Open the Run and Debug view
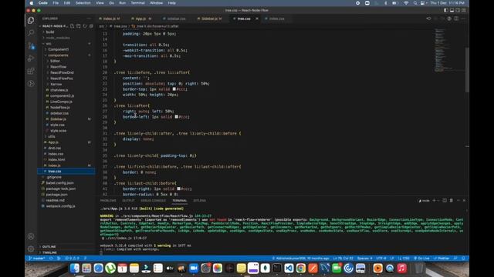The width and height of the screenshot is (494, 277). pos(31,58)
